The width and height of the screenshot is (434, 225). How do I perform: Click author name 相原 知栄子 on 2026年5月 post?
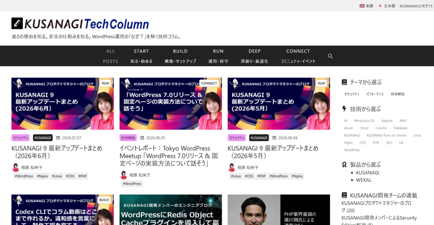(248, 167)
